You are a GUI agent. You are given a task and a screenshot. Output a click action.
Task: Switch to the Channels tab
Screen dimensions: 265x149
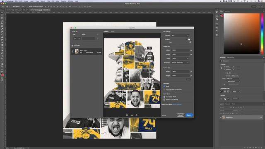pyautogui.click(x=228, y=104)
